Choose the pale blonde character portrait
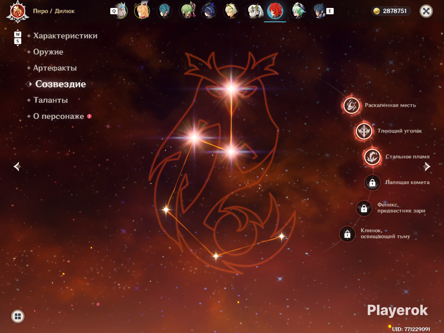Viewport: 444px width, 333px height. click(x=231, y=11)
